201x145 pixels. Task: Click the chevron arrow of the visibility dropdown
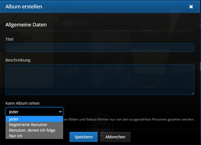click(x=60, y=112)
